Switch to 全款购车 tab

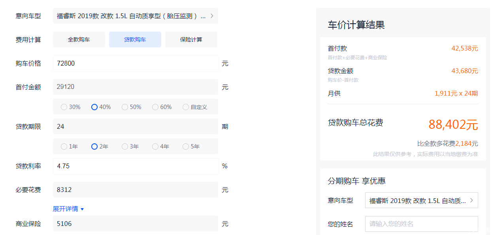(79, 39)
